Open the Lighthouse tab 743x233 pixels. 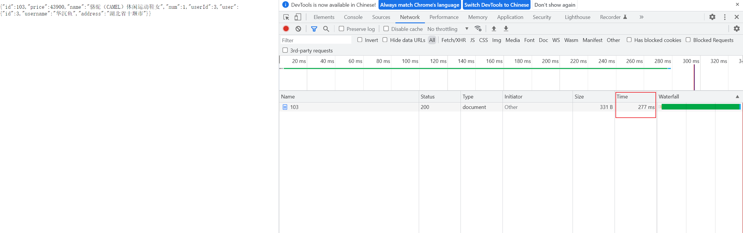[x=578, y=17]
